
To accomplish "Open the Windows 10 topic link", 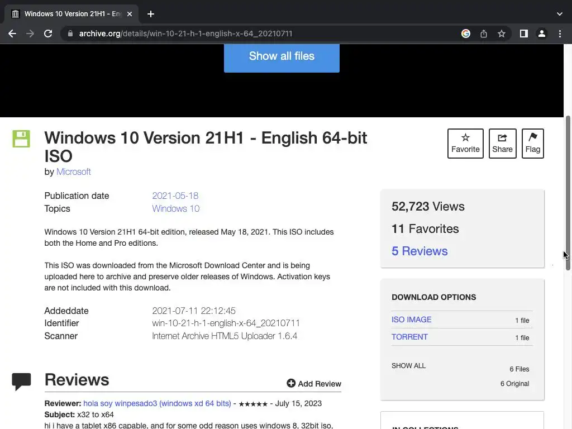I will pos(175,208).
